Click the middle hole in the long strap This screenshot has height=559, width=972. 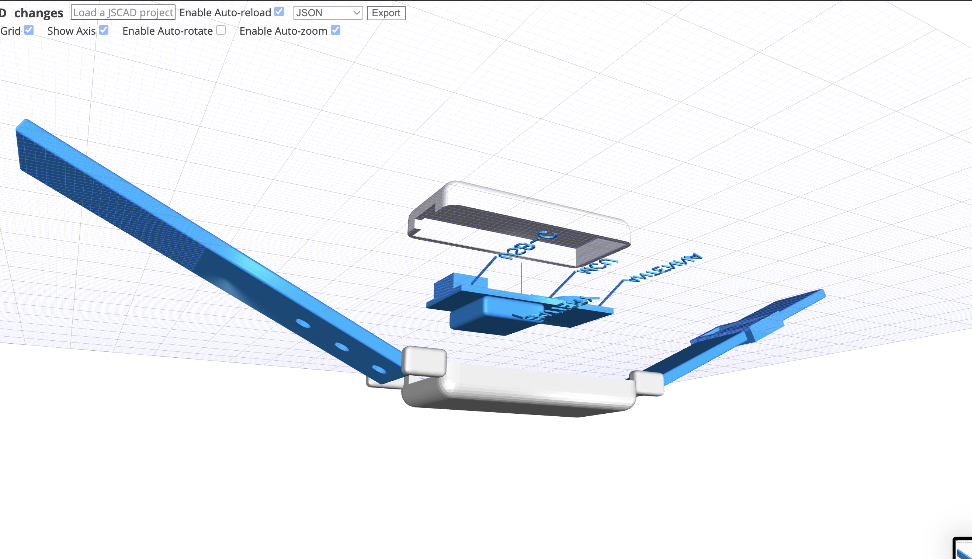pyautogui.click(x=341, y=347)
